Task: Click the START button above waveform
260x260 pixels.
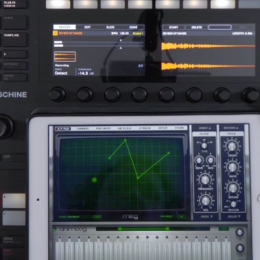Action: coord(174,27)
